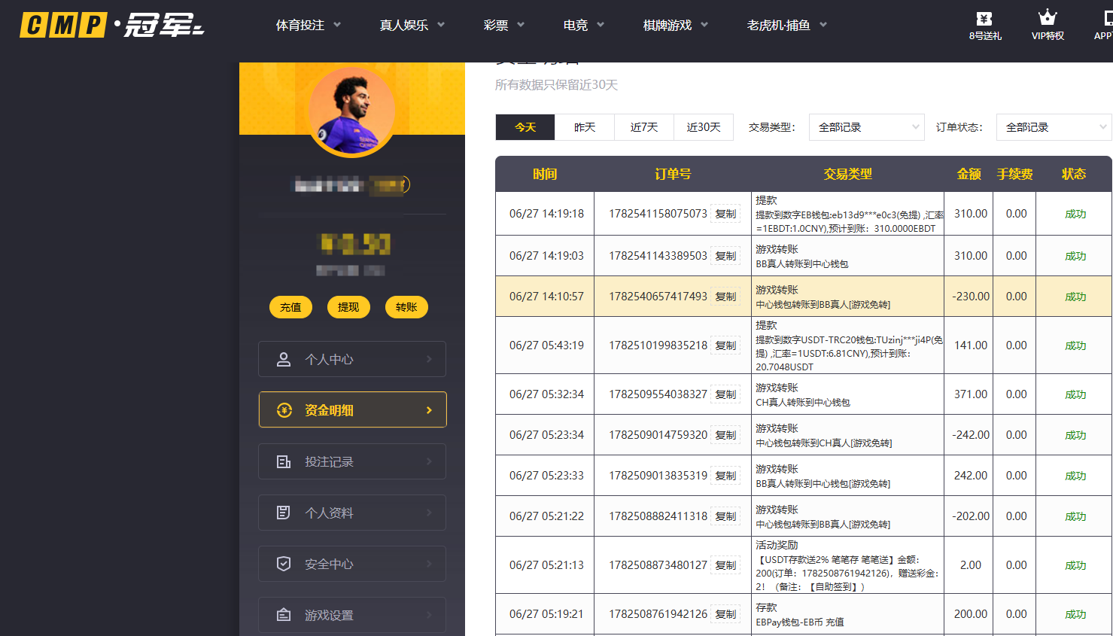Open the 订单状态 dropdown
Screen dimensions: 1113x636
(x=1054, y=127)
